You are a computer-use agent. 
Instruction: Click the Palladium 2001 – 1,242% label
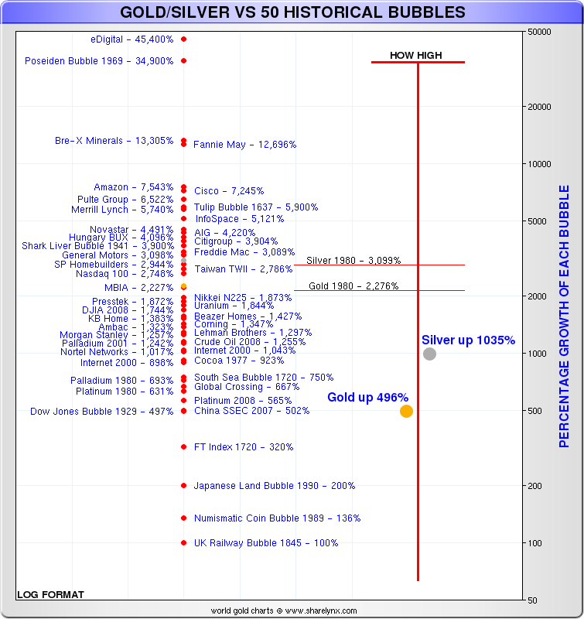[118, 344]
